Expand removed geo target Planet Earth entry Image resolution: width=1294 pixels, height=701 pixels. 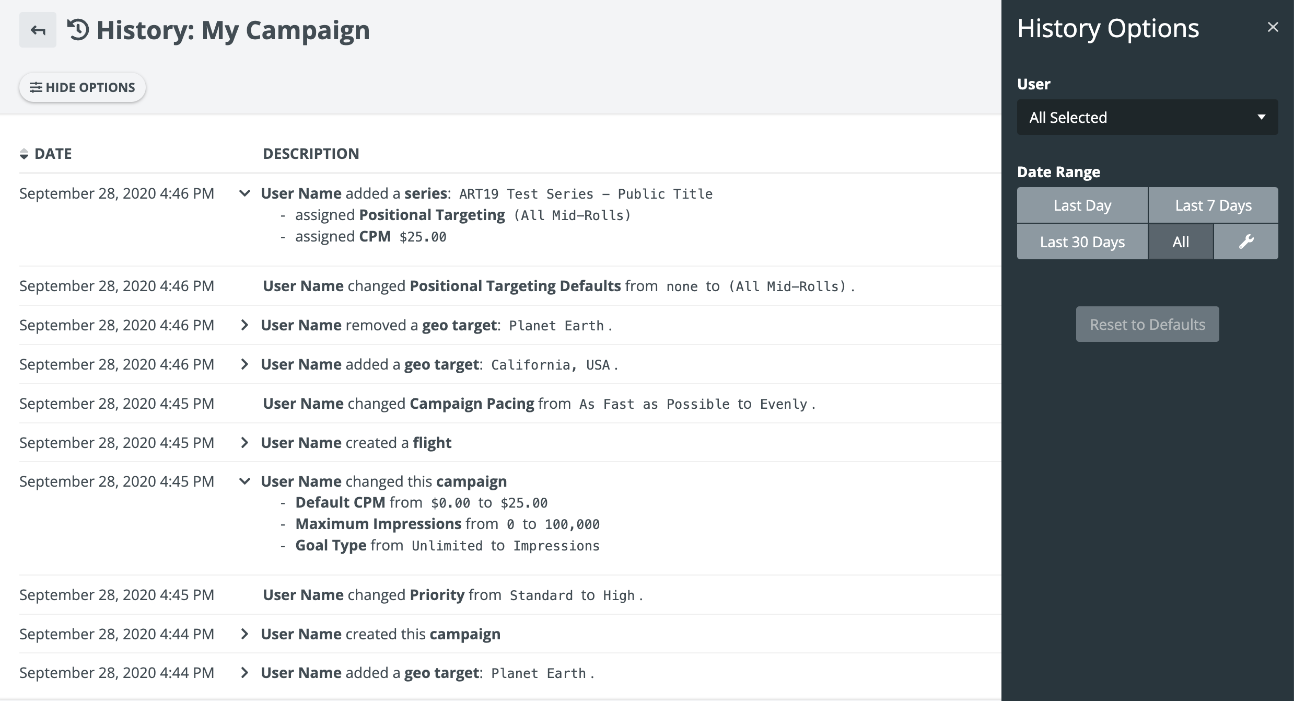tap(244, 325)
